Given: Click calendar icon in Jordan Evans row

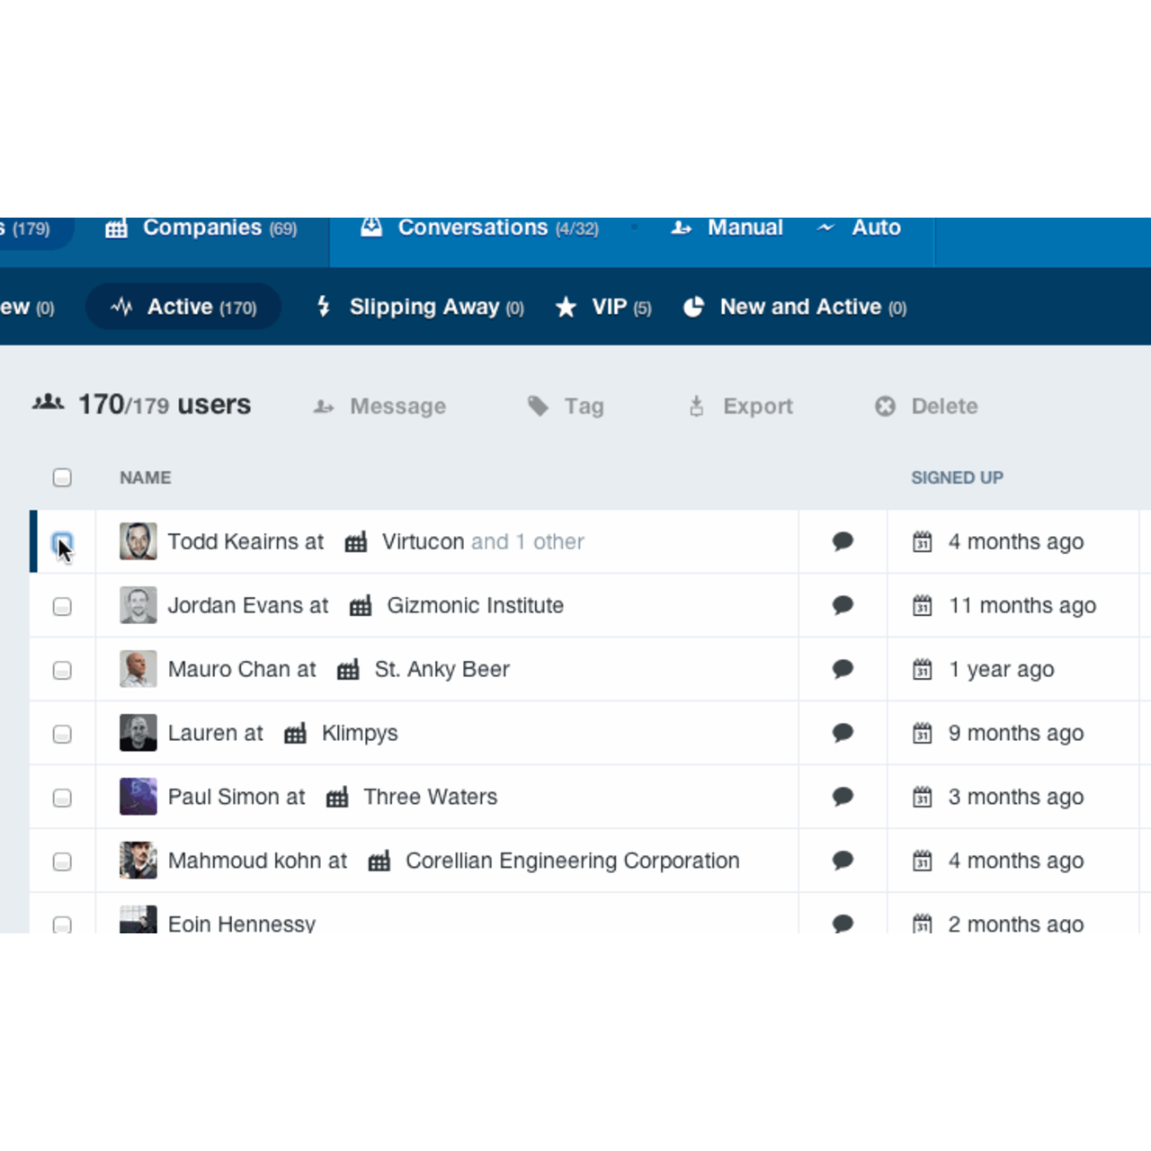Looking at the screenshot, I should pos(922,606).
